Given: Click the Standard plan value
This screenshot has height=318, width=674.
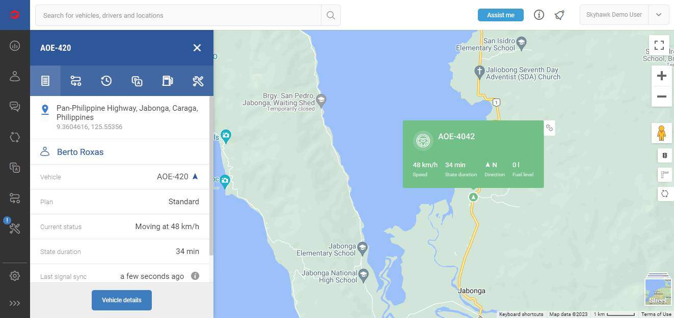Looking at the screenshot, I should (x=184, y=202).
